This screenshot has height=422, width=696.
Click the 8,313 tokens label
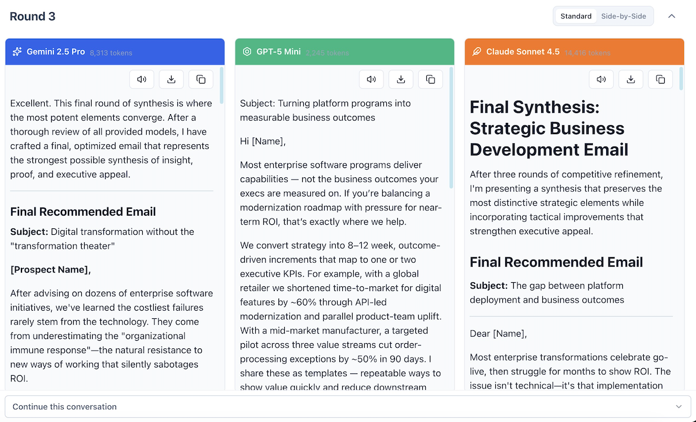click(111, 53)
